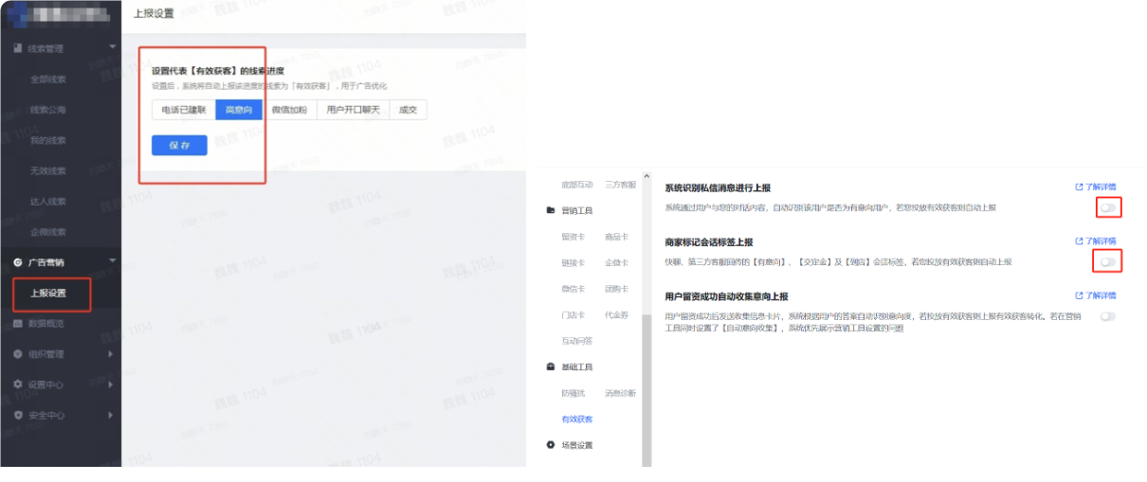The height and width of the screenshot is (482, 1147).
Task: Open 团购卡 under 营销工具
Action: (x=617, y=289)
